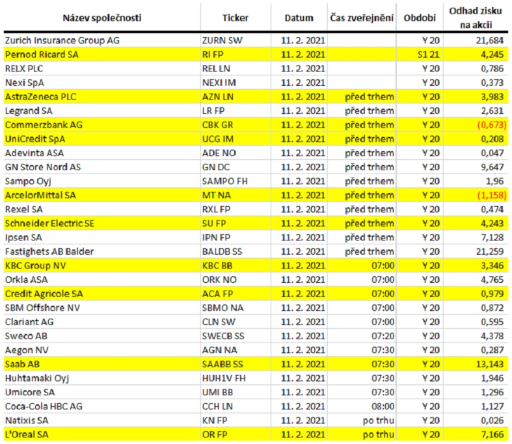Select the Schneider Electric SE cell

tap(102, 223)
